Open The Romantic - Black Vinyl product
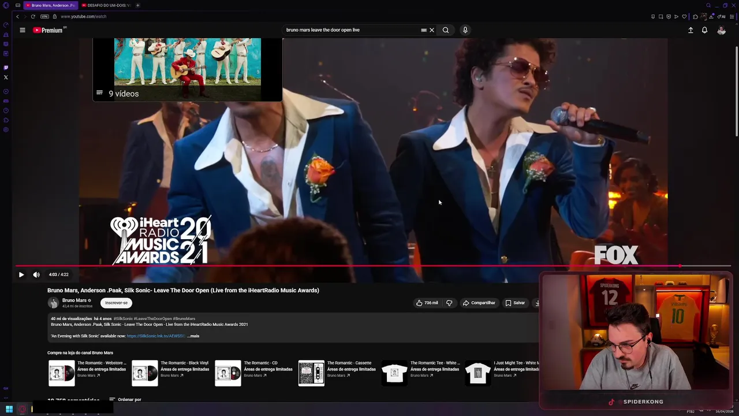Viewport: 739px width, 416px height. tap(170, 373)
